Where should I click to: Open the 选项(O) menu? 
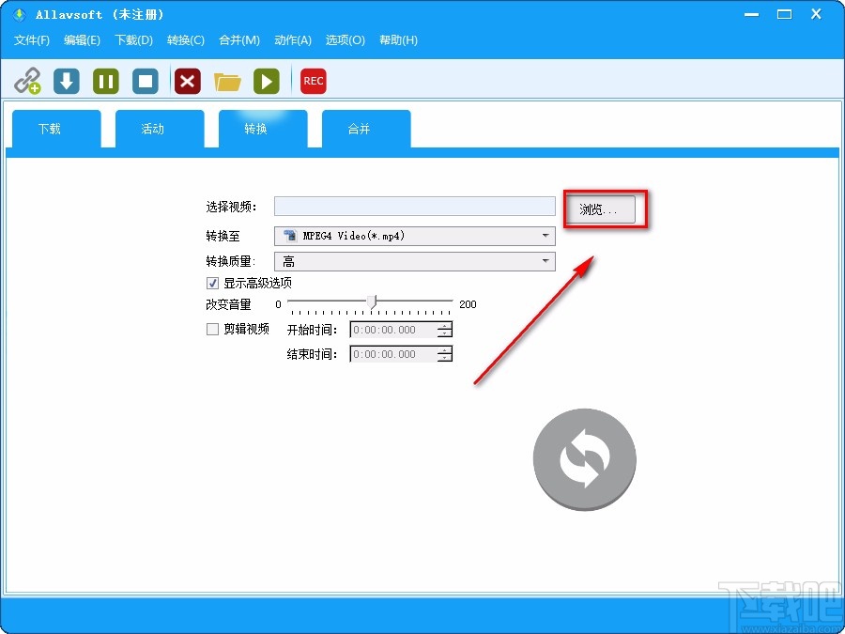pos(345,40)
